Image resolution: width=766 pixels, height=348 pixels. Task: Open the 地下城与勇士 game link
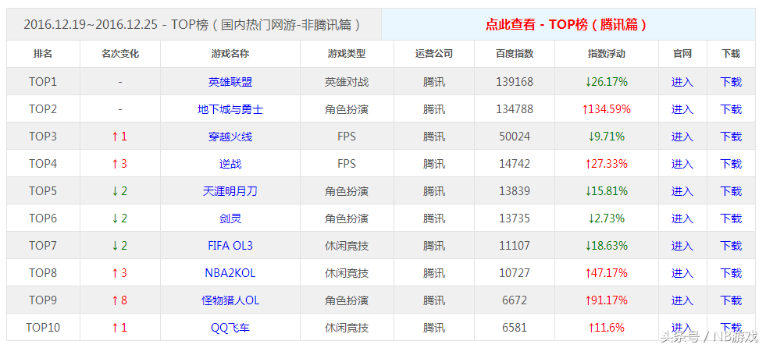(230, 109)
